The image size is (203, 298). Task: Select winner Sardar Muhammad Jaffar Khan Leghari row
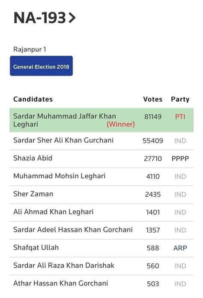coord(101,120)
